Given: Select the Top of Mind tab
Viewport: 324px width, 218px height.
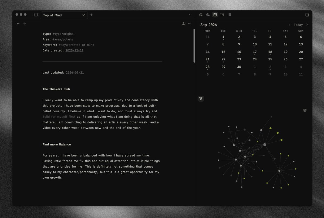Looking at the screenshot, I should coord(64,15).
